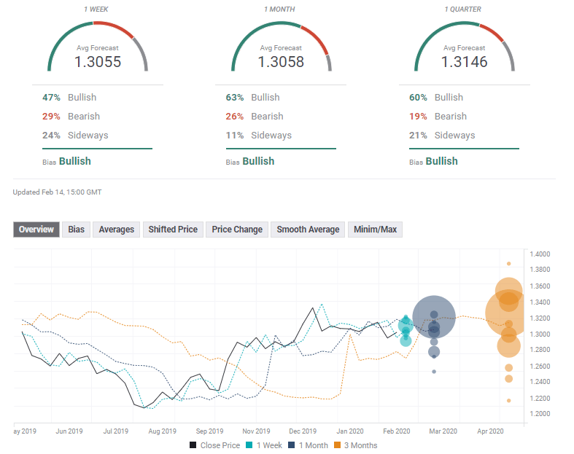Click the teal 1 Week bubble cluster

tap(406, 328)
